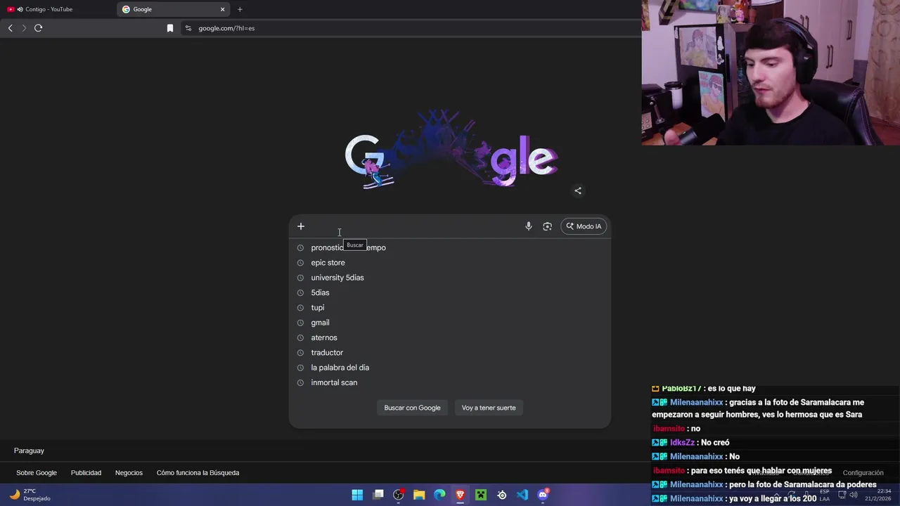Select the 'university 5dias' suggestion
Screen dimensions: 900x506
pyautogui.click(x=450, y=278)
